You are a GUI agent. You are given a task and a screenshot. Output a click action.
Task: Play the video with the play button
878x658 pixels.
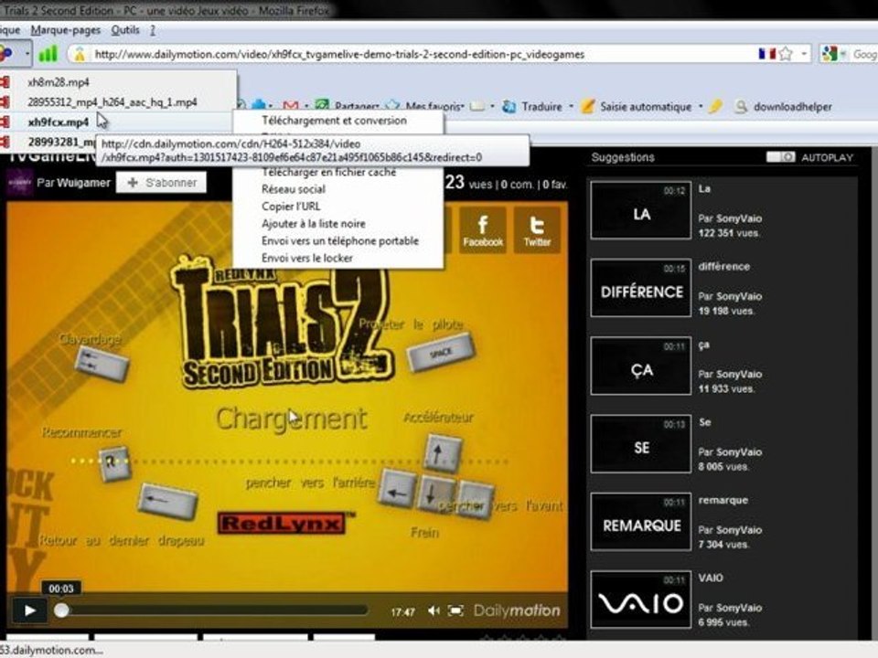point(29,610)
